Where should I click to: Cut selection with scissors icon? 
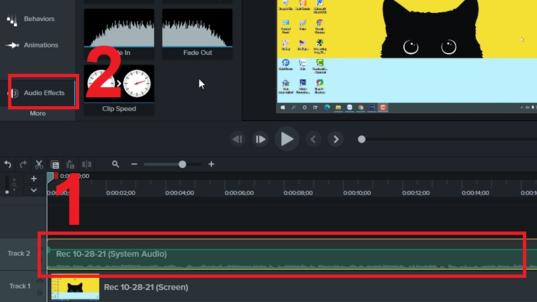pyautogui.click(x=39, y=164)
